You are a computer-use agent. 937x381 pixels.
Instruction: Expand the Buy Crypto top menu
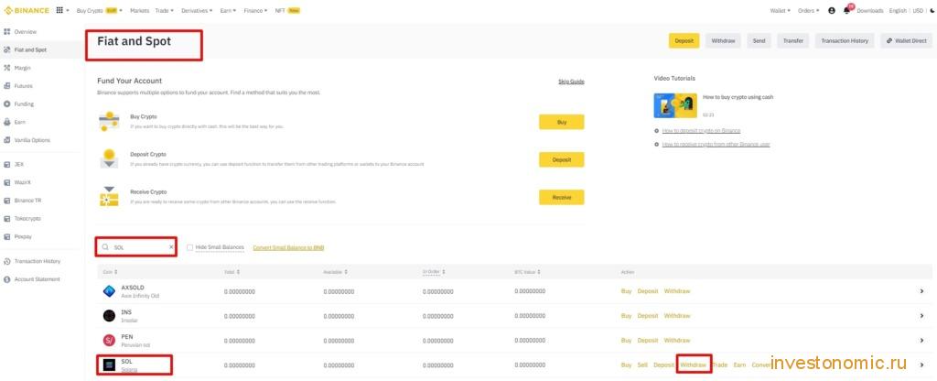[x=99, y=11]
